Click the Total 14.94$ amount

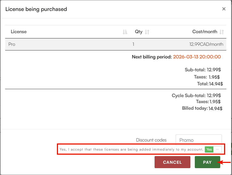coord(216,84)
